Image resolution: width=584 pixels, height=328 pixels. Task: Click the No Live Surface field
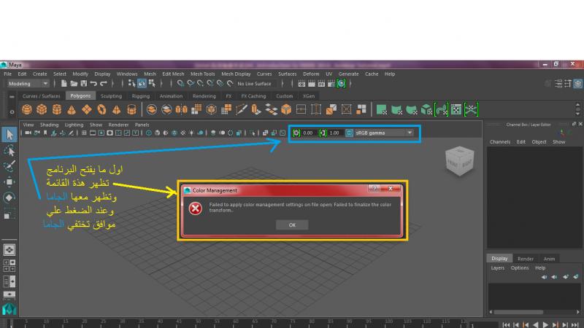pyautogui.click(x=257, y=83)
